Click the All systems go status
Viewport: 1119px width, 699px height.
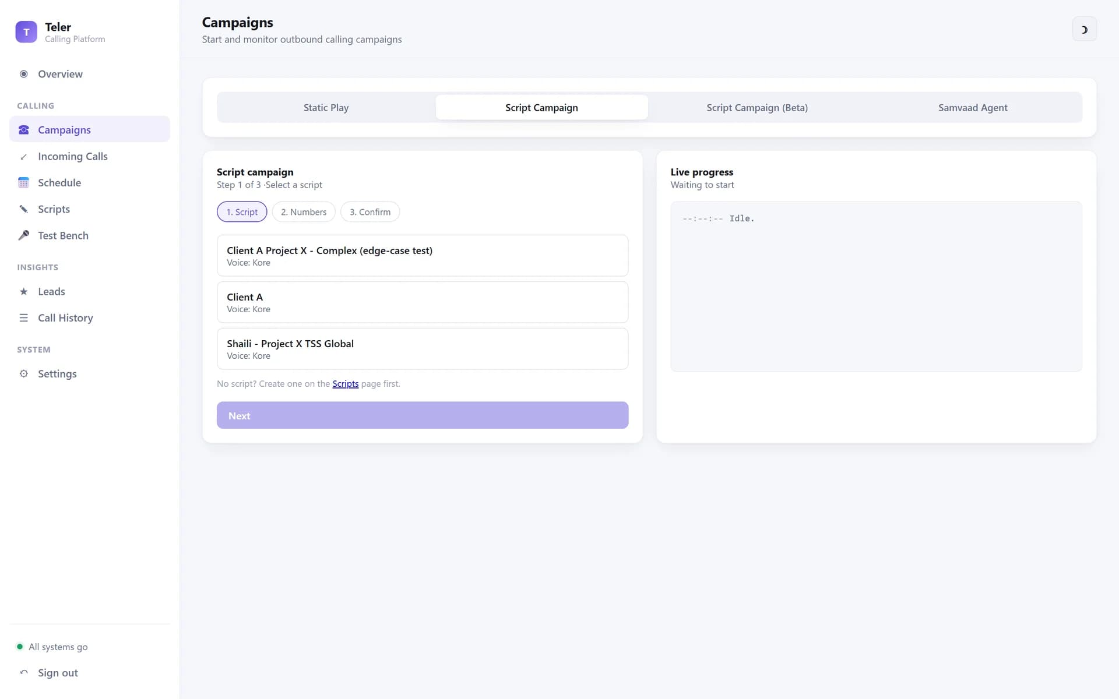tap(58, 647)
